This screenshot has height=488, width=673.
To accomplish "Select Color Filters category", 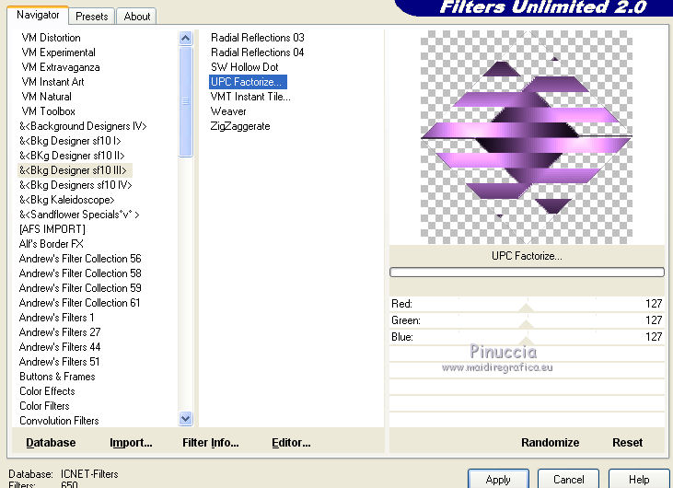I will point(44,406).
